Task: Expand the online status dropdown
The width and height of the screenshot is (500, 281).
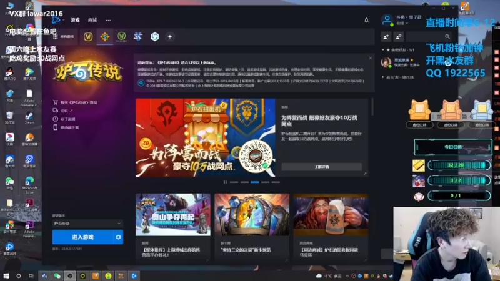Action: pos(402,23)
